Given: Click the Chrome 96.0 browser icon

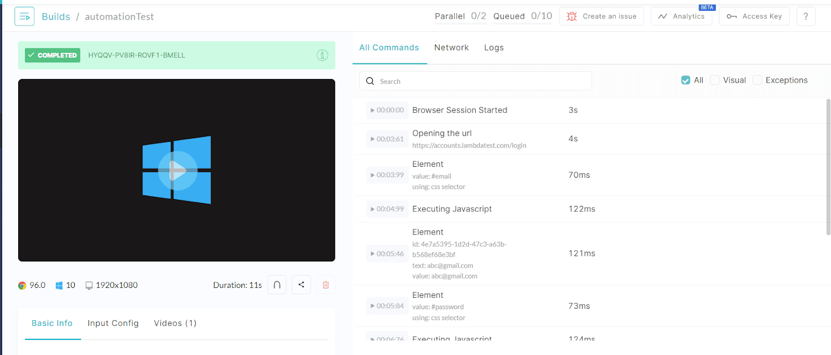Looking at the screenshot, I should coord(22,285).
